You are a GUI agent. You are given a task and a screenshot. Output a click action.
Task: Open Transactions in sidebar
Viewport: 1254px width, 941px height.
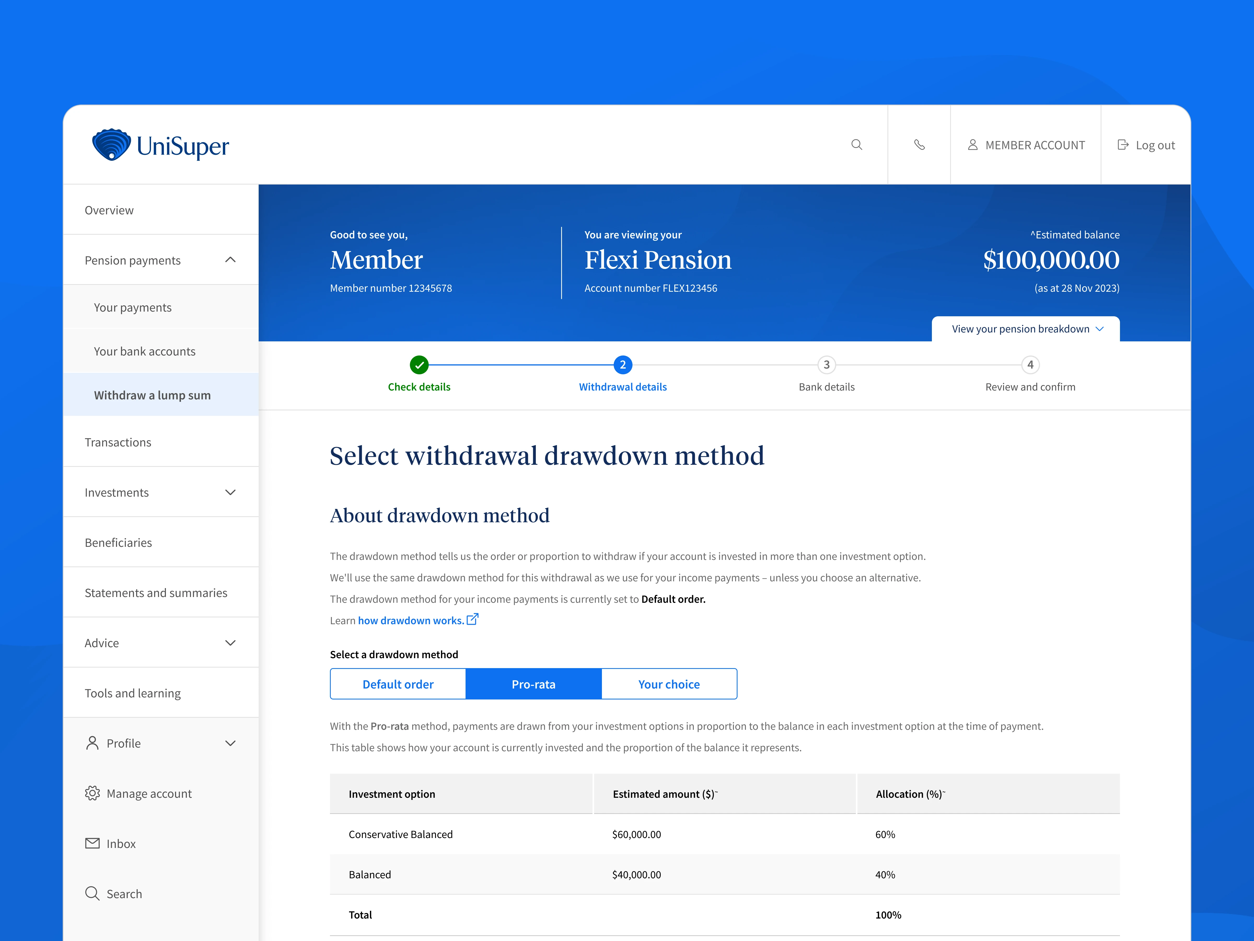coord(161,442)
